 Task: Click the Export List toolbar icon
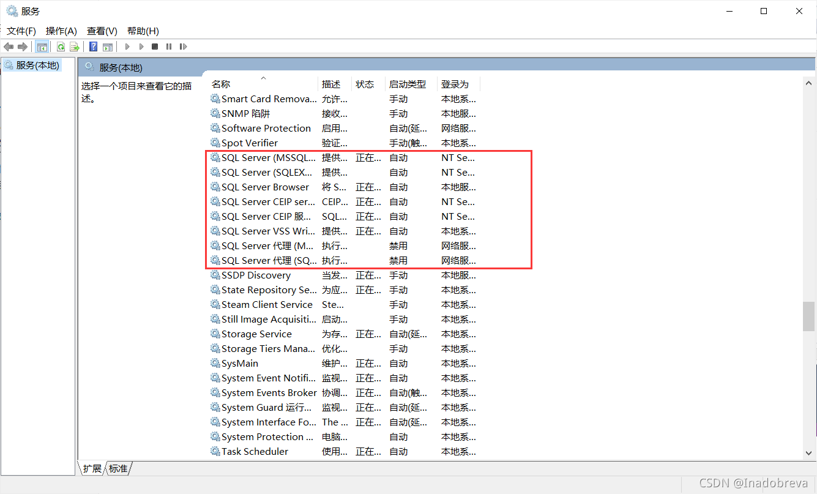pyautogui.click(x=75, y=47)
